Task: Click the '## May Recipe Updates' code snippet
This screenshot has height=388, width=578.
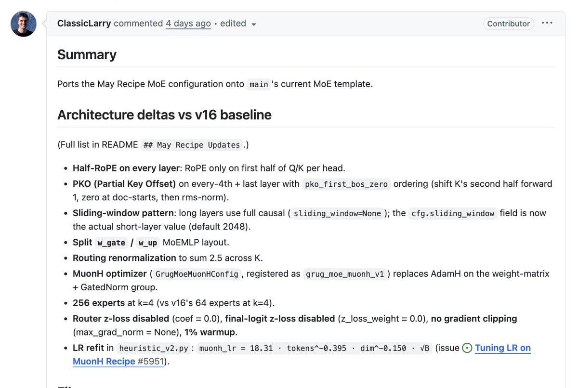Action: click(x=191, y=145)
